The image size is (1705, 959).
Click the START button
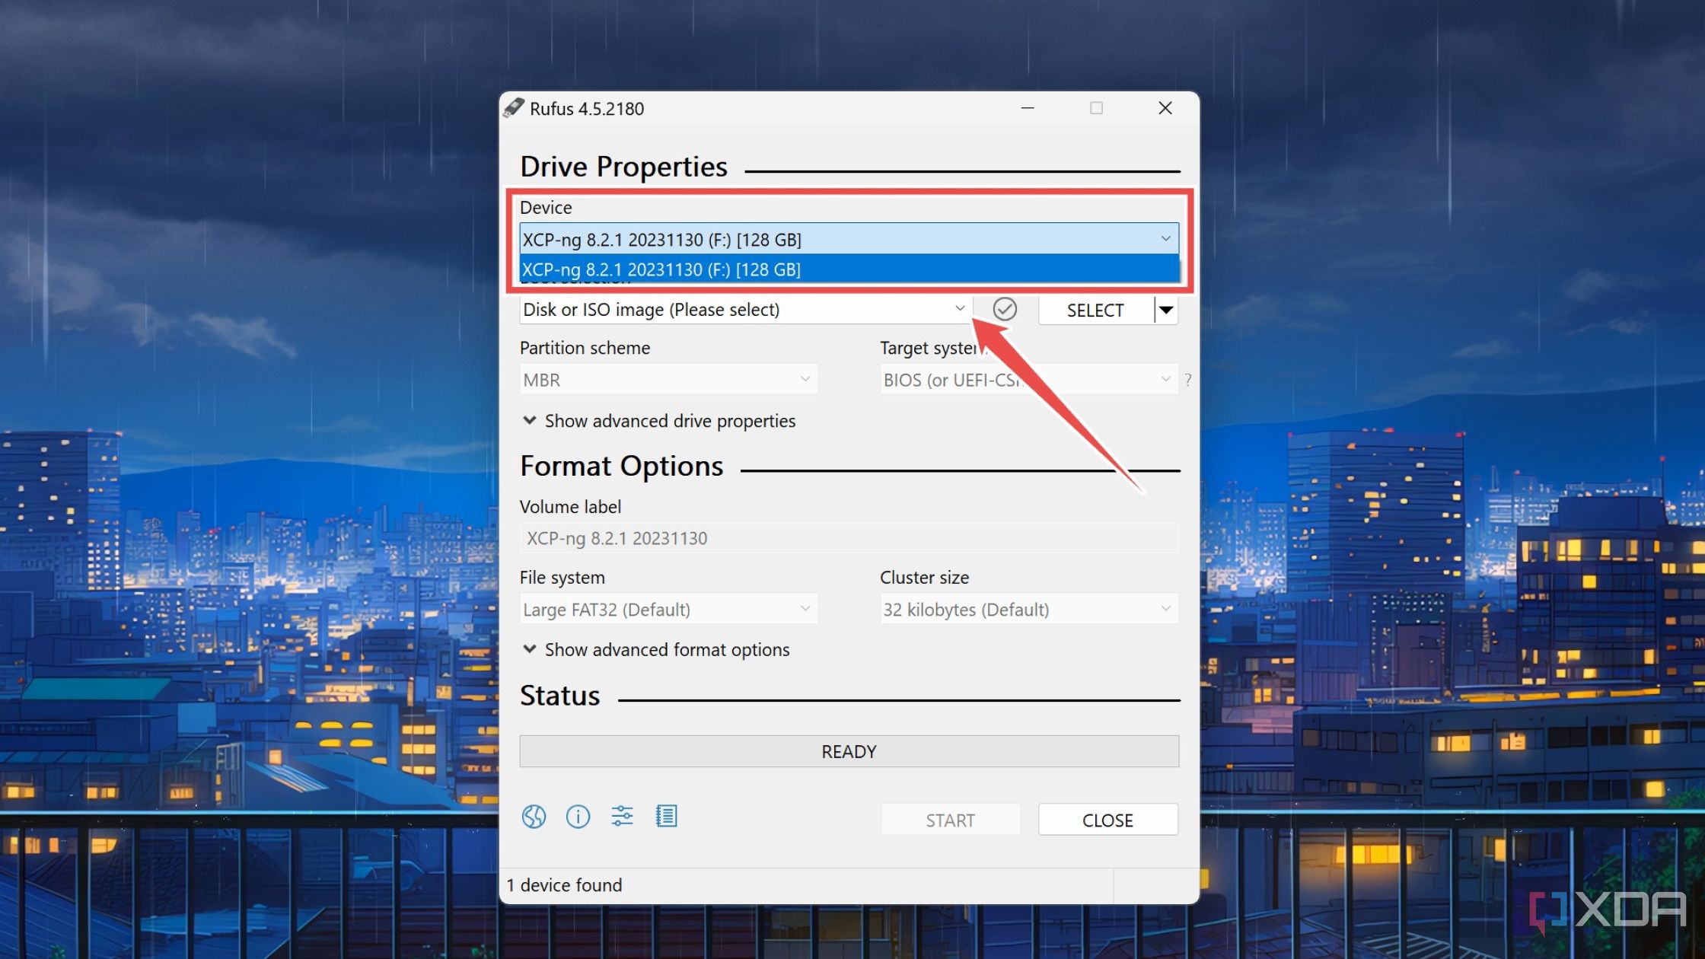(x=951, y=820)
